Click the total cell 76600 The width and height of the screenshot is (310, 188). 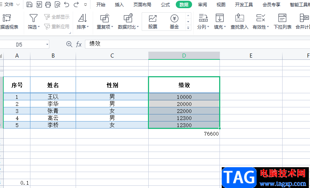tap(184, 134)
